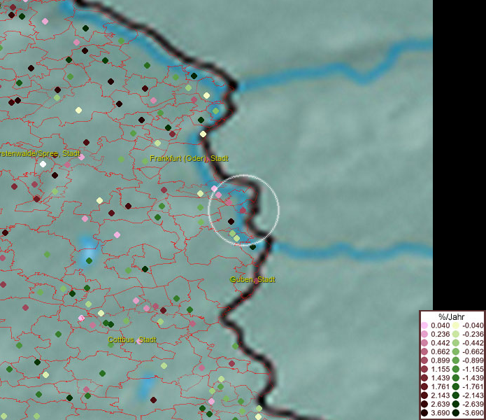
Task: Select the legend value -3.690
Action: [x=473, y=413]
